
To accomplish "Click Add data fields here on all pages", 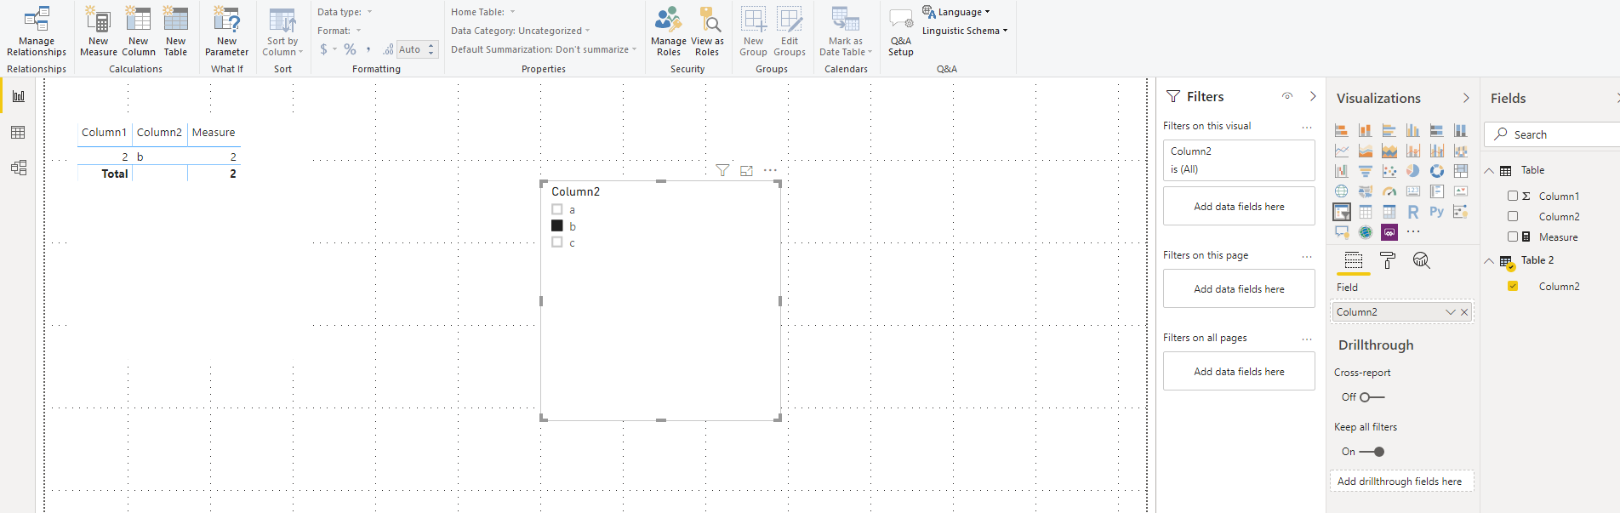I will coord(1239,372).
